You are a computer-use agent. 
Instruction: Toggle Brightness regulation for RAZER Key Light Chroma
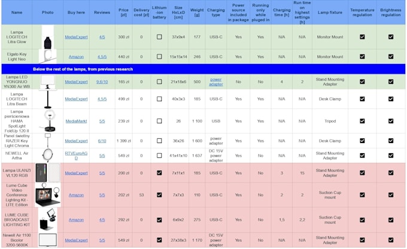point(391,141)
